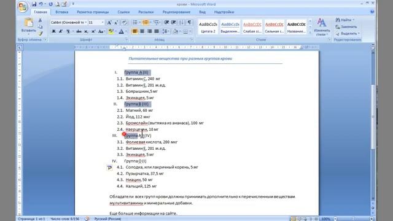
Task: Click the spelling check status bar icon
Action: point(87,219)
